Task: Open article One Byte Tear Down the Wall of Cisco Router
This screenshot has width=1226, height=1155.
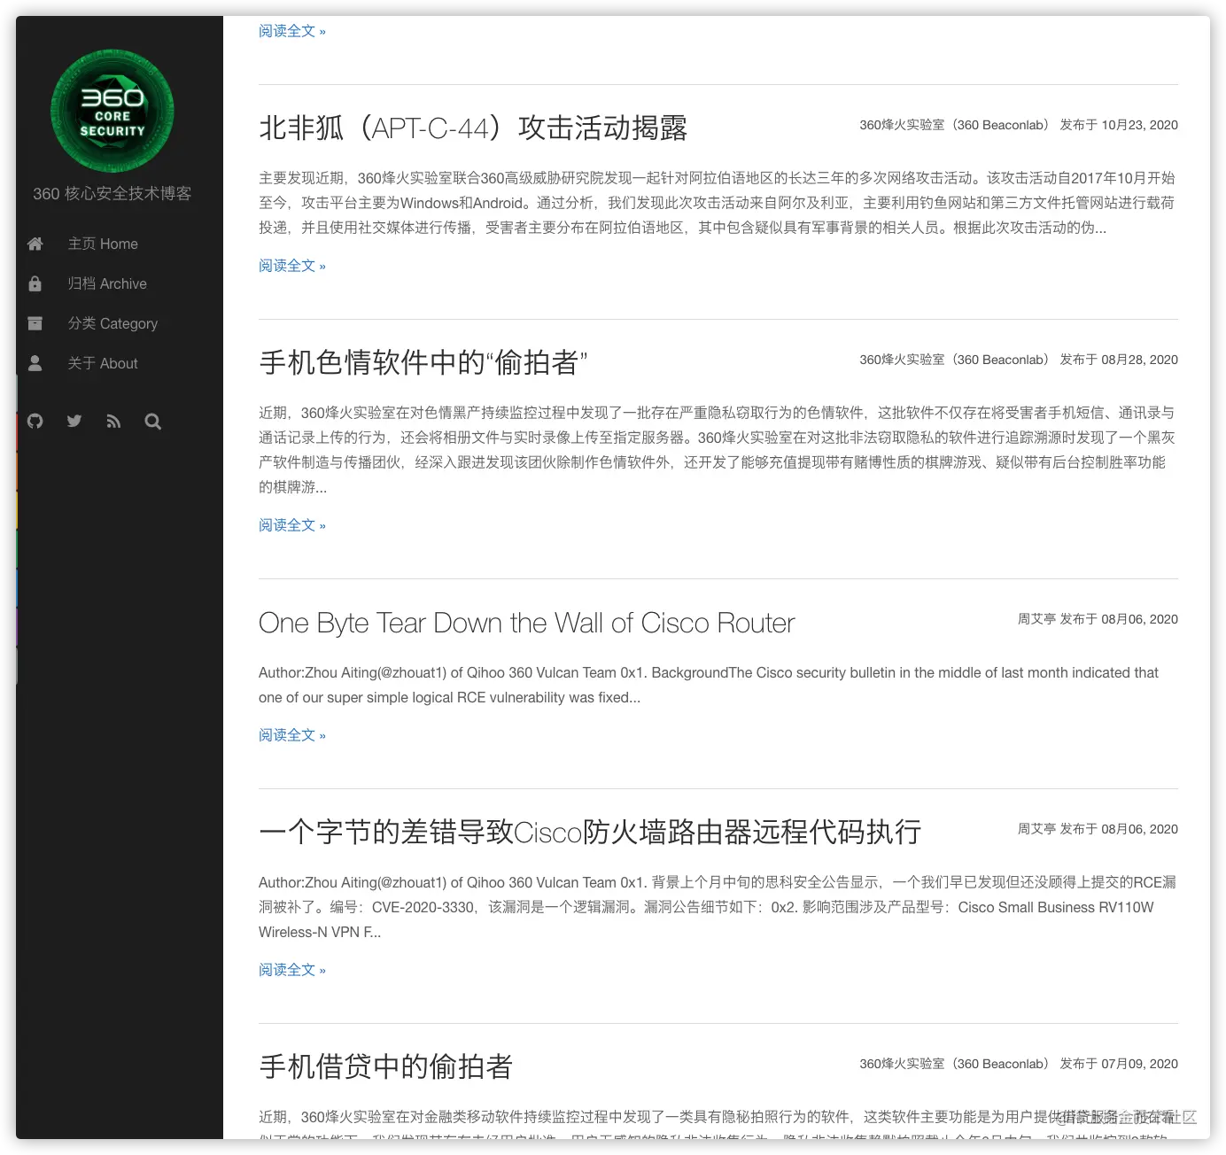Action: [x=527, y=623]
